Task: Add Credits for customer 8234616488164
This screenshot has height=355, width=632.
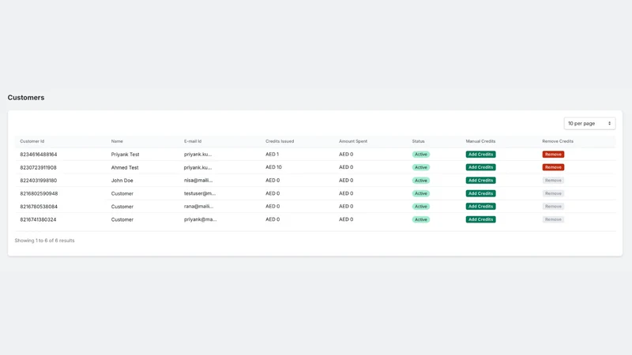Action: coord(480,154)
